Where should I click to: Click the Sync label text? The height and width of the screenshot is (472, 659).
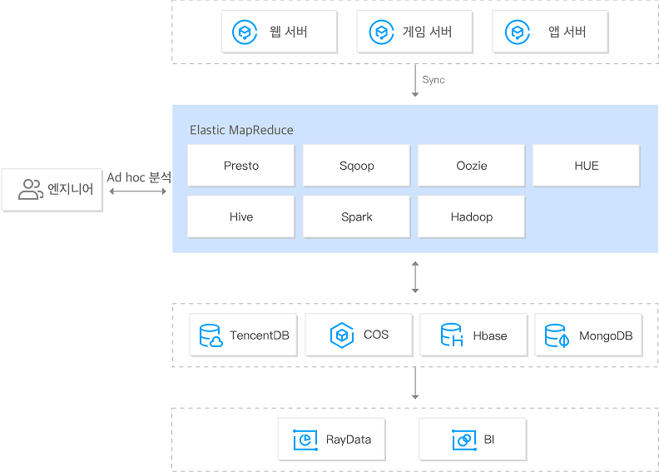tap(434, 80)
